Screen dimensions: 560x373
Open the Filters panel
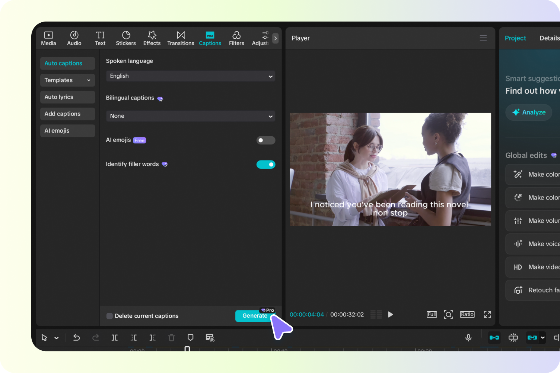pyautogui.click(x=236, y=38)
